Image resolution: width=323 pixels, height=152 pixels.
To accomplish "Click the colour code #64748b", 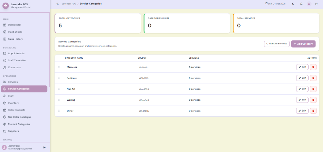I will pos(144,111).
